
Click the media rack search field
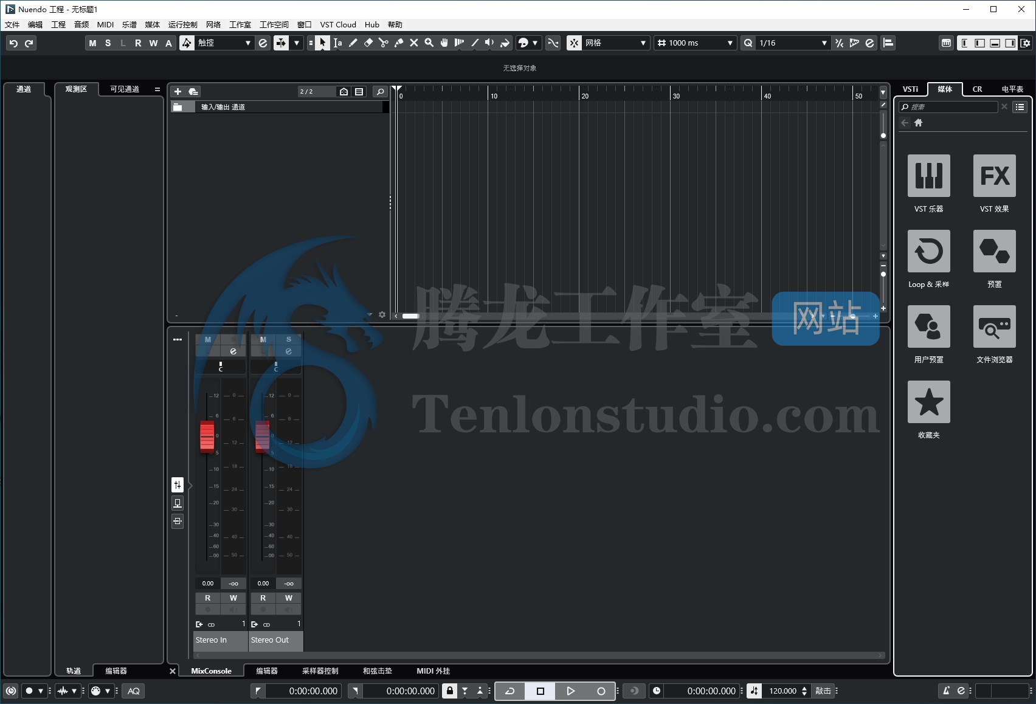pyautogui.click(x=948, y=107)
